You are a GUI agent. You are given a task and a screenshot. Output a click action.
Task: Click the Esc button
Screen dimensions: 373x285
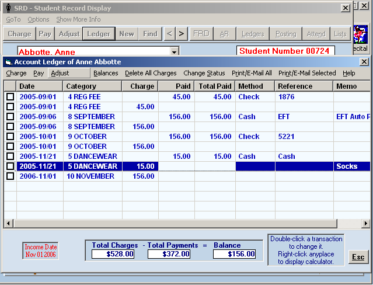358,257
